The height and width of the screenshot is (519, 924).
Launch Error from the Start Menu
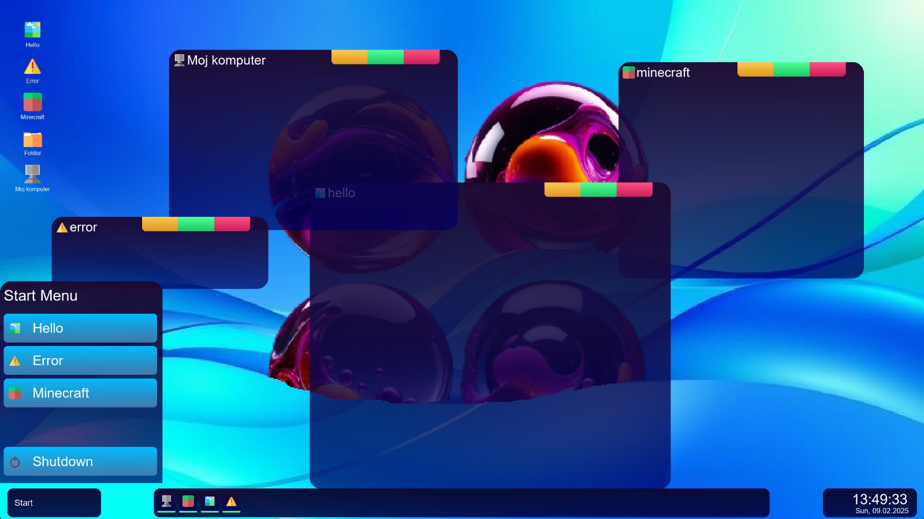tap(80, 360)
